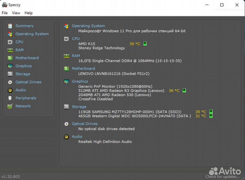Click the Operating System flag icon in sidebar
The image size is (245, 180).
point(10,34)
